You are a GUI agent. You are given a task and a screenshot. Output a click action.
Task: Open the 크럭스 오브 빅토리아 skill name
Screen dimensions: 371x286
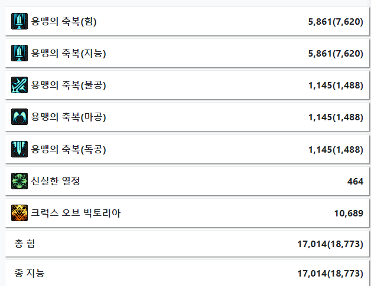coord(76,213)
